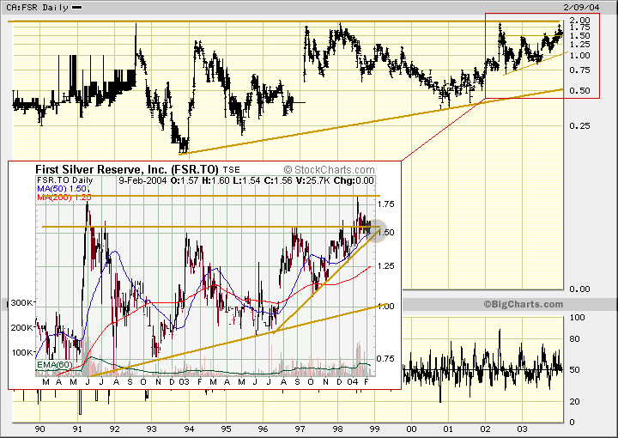Image resolution: width=618 pixels, height=438 pixels.
Task: Click the 96 year label on the bottom axis
Action: point(263,429)
